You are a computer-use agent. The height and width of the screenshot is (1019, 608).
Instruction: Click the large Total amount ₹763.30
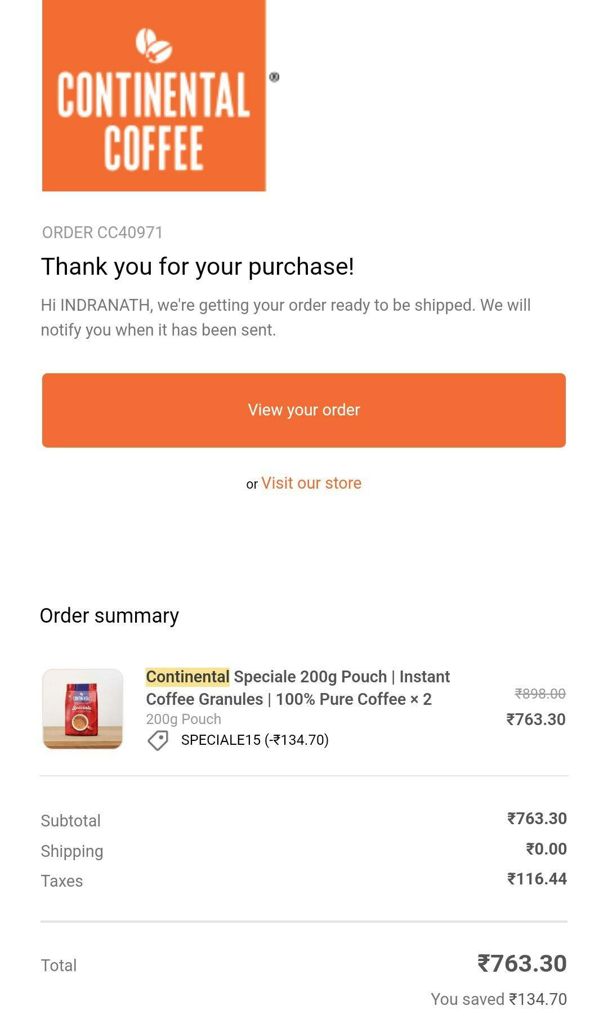coord(522,963)
